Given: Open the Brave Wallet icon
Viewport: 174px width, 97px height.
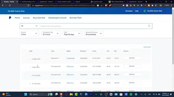Looking at the screenshot, I should [161, 5].
